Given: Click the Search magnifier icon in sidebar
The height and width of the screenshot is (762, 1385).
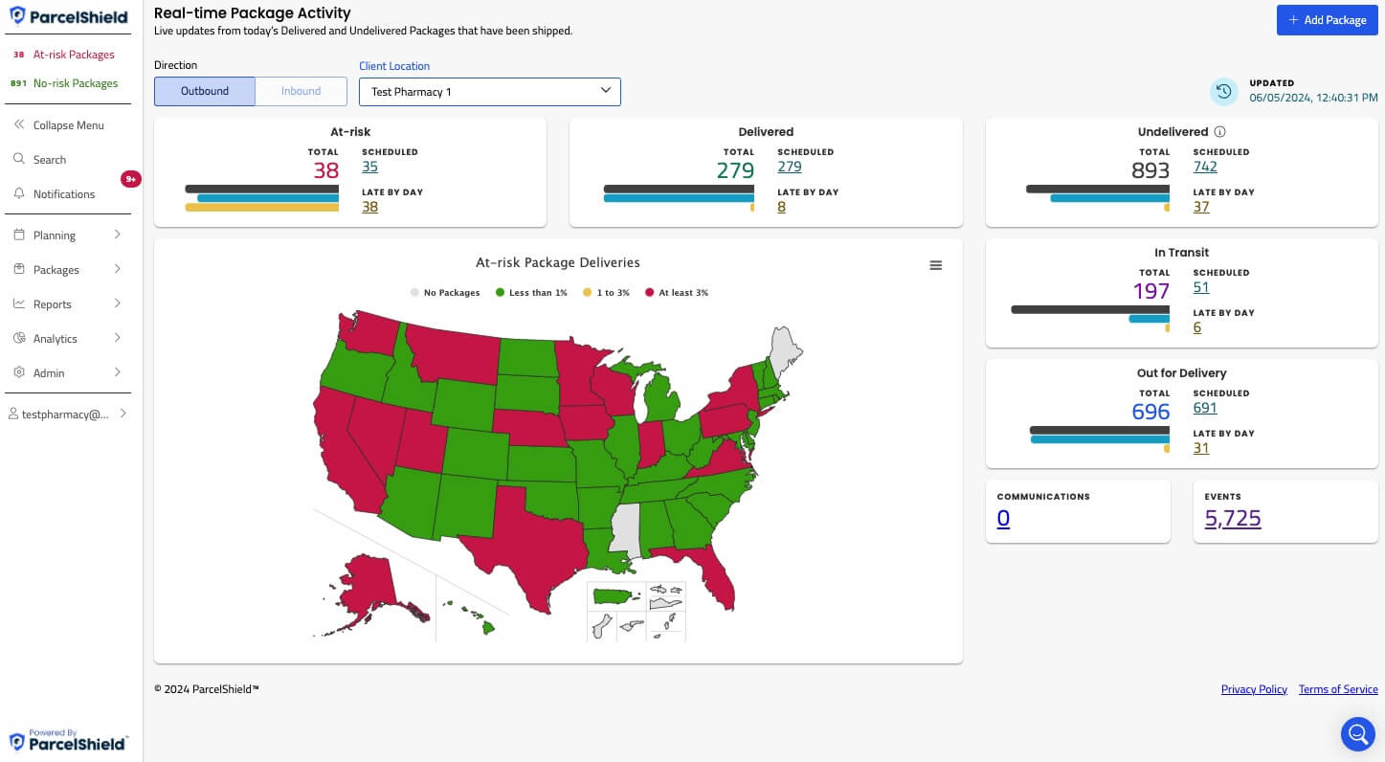Looking at the screenshot, I should tap(18, 160).
